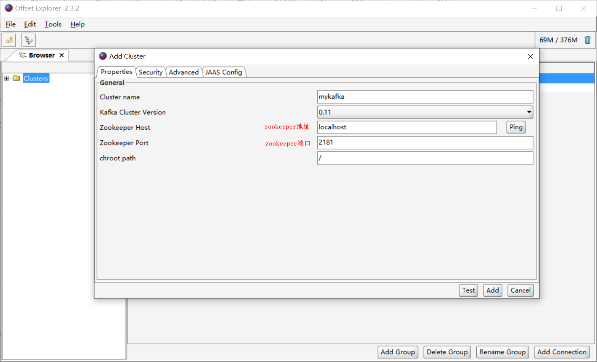Image resolution: width=597 pixels, height=362 pixels.
Task: Focus the Zookeeper Host input field
Action: [x=407, y=127]
